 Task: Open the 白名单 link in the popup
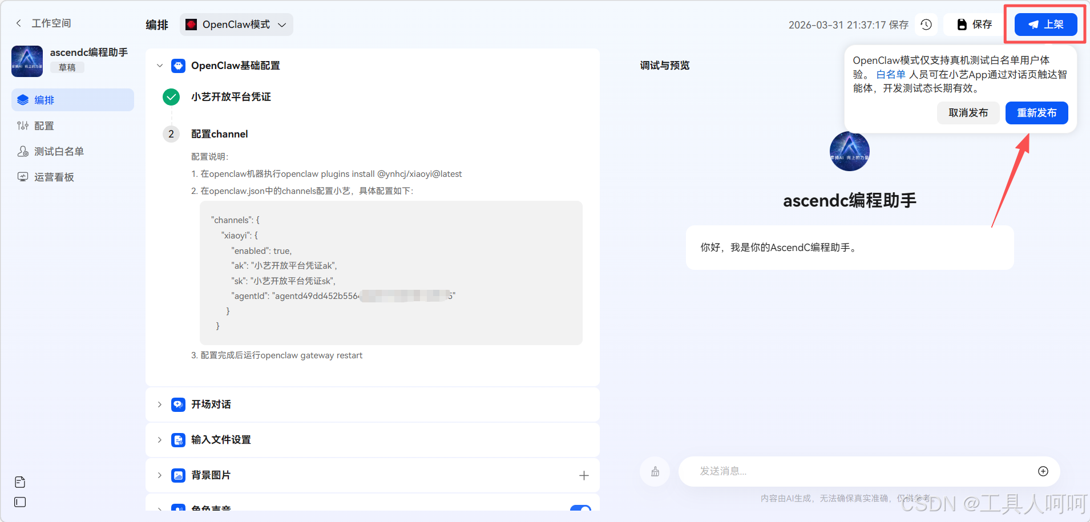coord(891,74)
